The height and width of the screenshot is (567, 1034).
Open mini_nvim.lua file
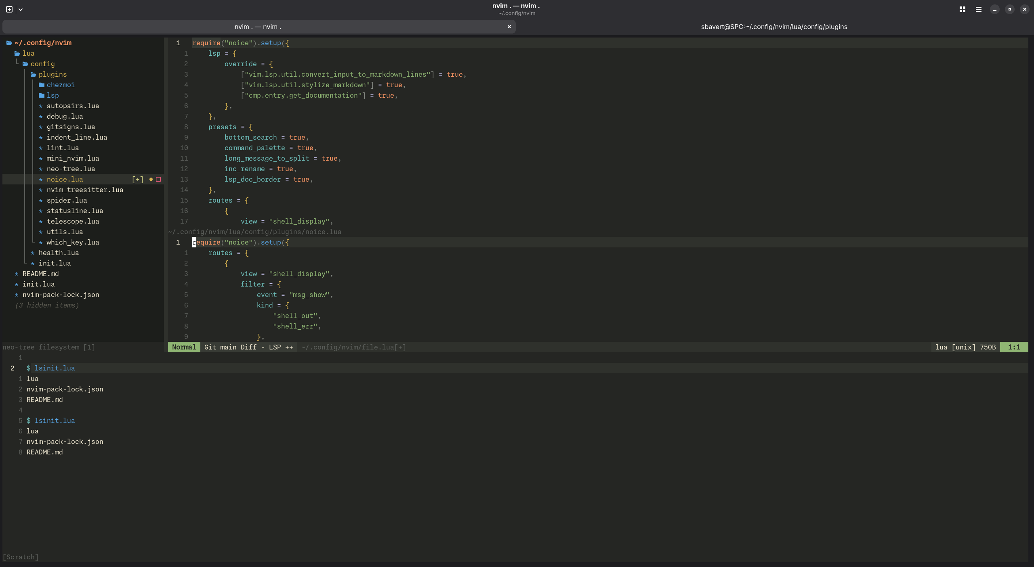coord(73,158)
